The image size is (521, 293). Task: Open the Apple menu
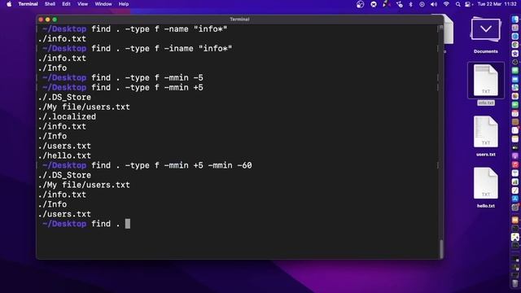click(x=9, y=4)
